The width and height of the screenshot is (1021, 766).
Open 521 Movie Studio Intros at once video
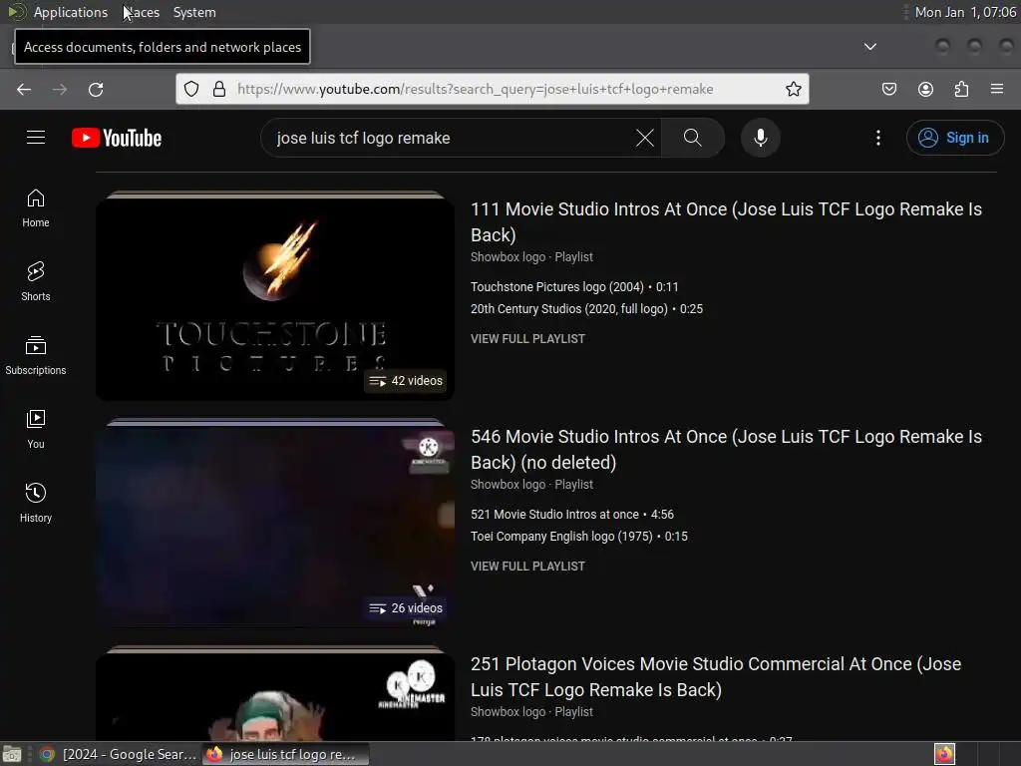(571, 514)
